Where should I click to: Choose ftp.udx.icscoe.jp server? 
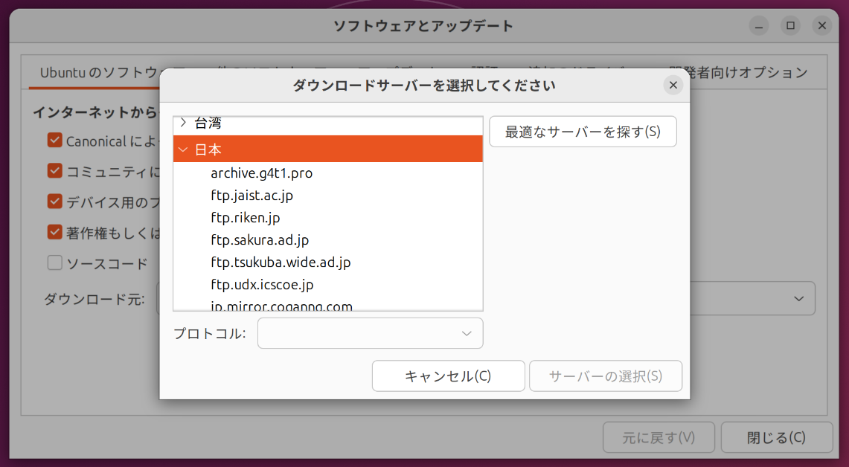pos(262,285)
